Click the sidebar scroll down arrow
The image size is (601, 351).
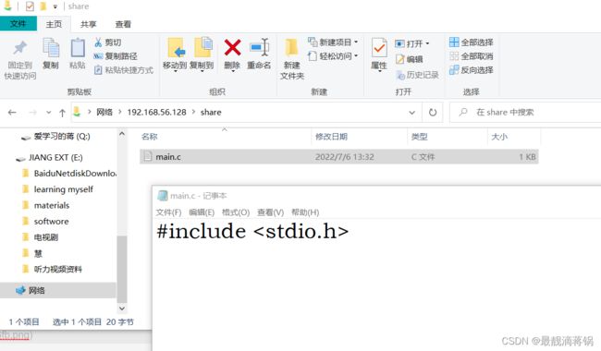(x=122, y=309)
